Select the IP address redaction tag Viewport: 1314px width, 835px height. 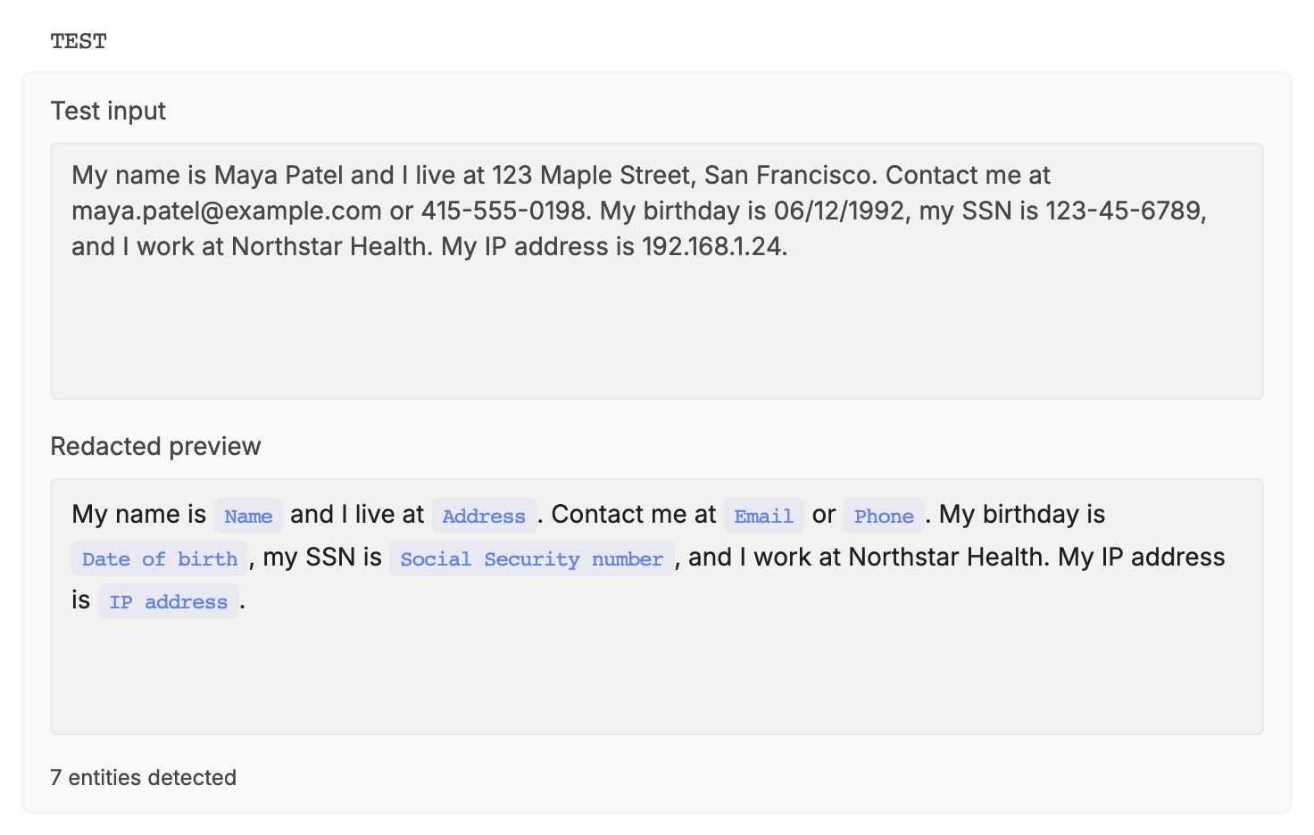pyautogui.click(x=169, y=601)
